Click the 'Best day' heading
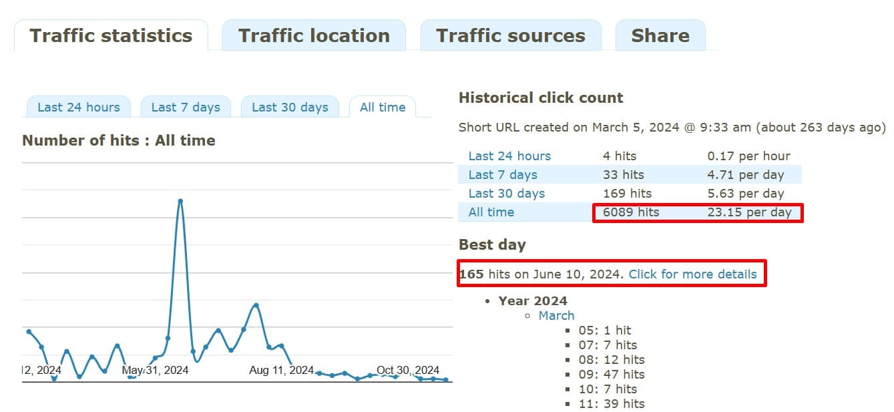This screenshot has height=412, width=894. click(x=492, y=245)
